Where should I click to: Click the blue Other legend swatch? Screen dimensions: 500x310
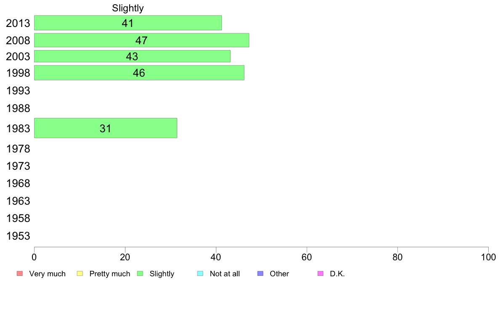[260, 274]
